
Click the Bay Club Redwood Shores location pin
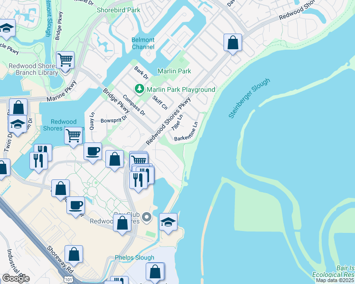click(147, 217)
